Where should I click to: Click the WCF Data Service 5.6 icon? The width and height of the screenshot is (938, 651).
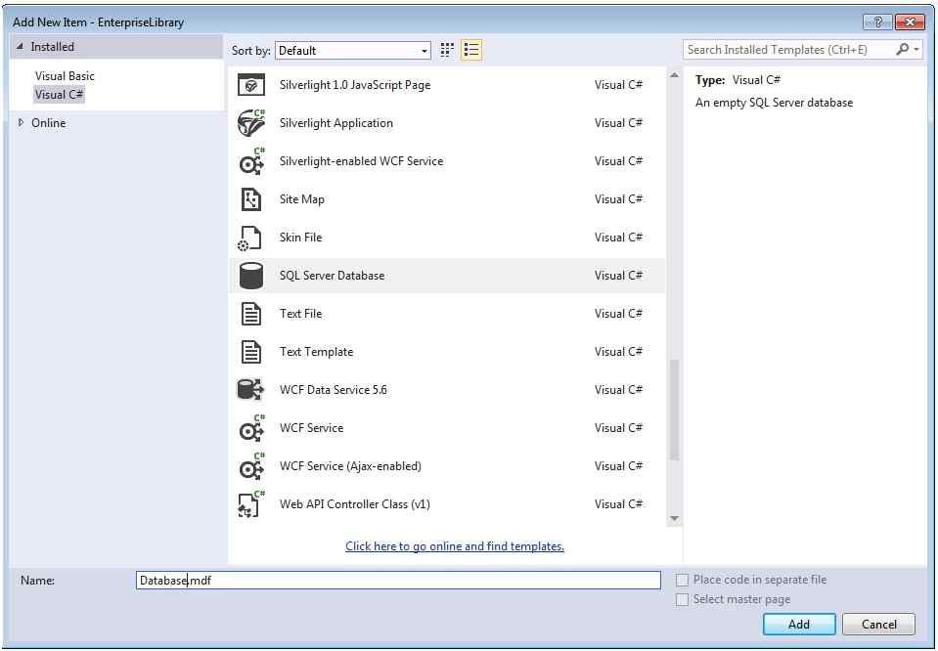250,389
